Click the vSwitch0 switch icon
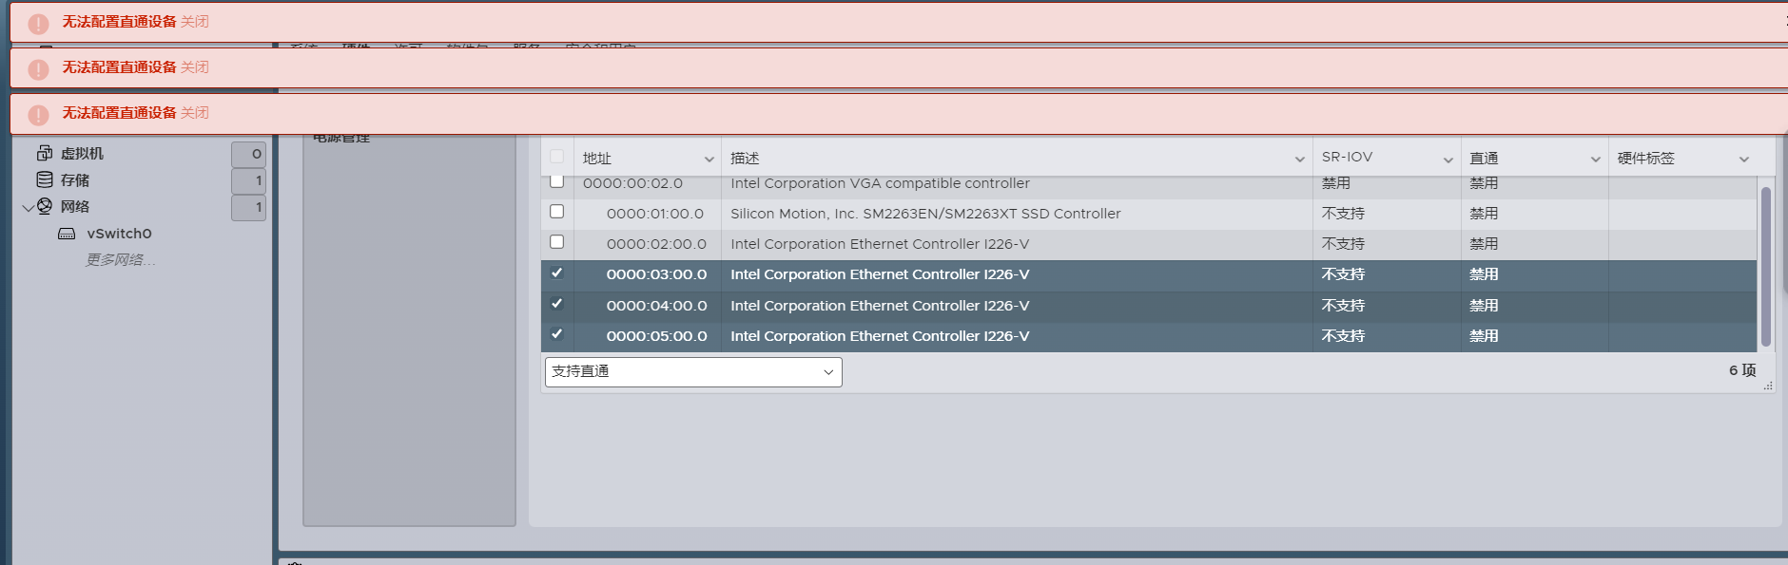 pos(67,234)
